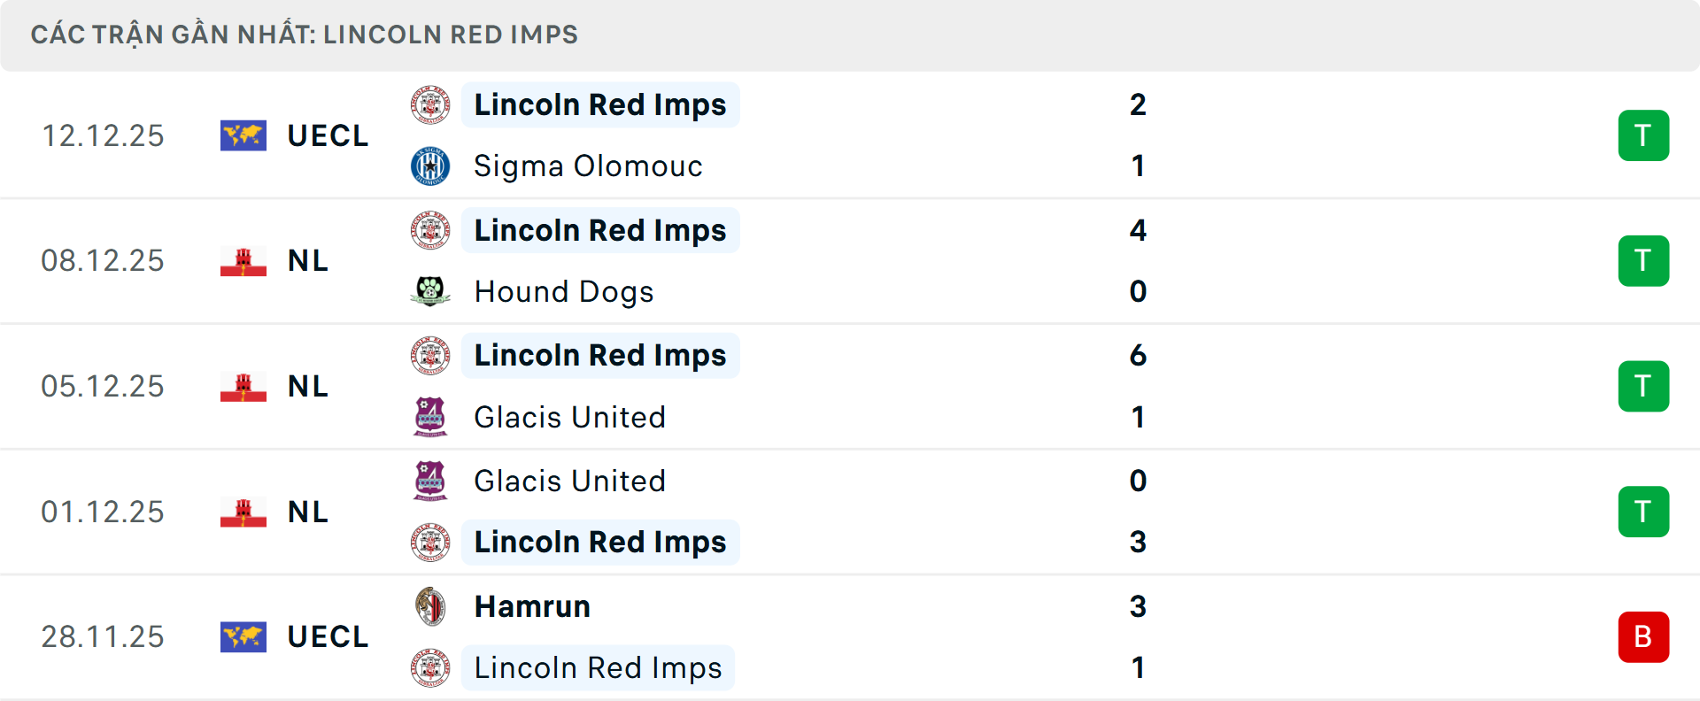Image resolution: width=1700 pixels, height=701 pixels.
Task: Click the Hamrun team name
Action: [531, 606]
